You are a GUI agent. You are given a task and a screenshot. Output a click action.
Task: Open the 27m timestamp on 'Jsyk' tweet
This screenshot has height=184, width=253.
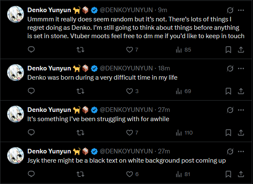pos(164,151)
